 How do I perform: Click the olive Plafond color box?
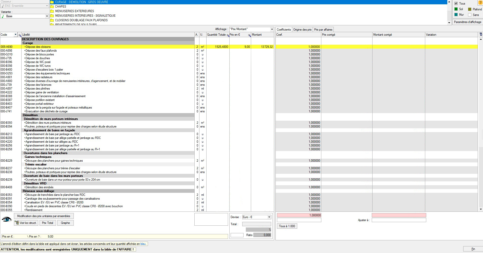470,9
